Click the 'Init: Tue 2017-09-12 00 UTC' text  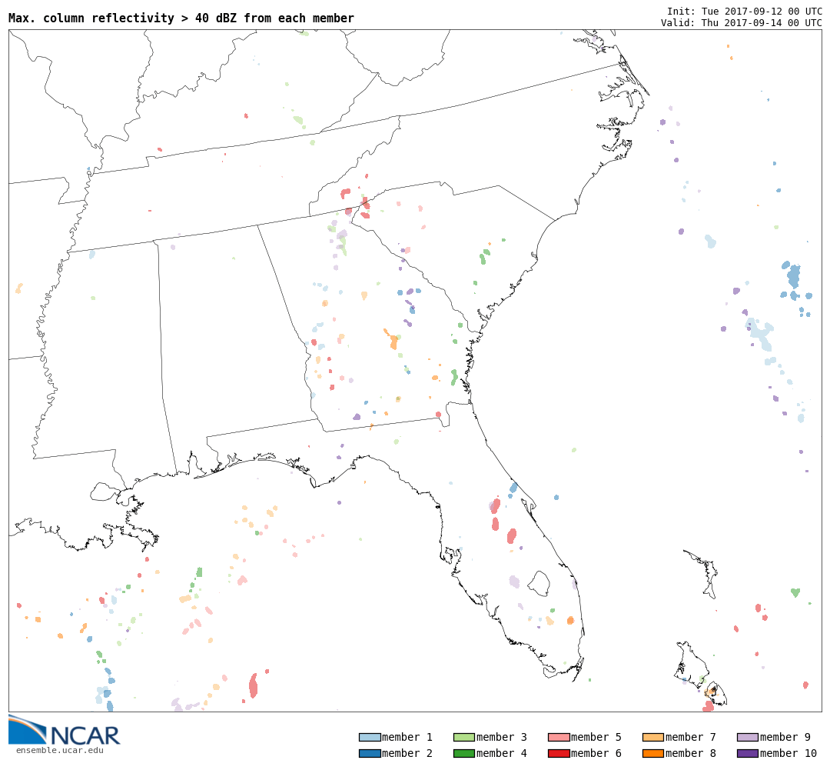(x=744, y=11)
